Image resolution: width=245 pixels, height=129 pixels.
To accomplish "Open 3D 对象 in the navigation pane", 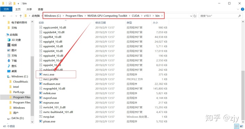I will click(16, 40).
